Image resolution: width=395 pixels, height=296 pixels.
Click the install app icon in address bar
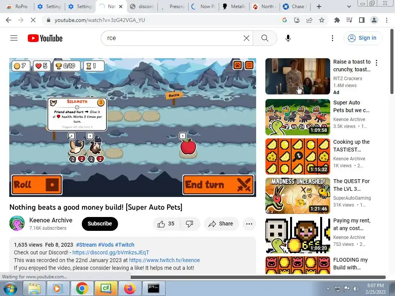(297, 20)
